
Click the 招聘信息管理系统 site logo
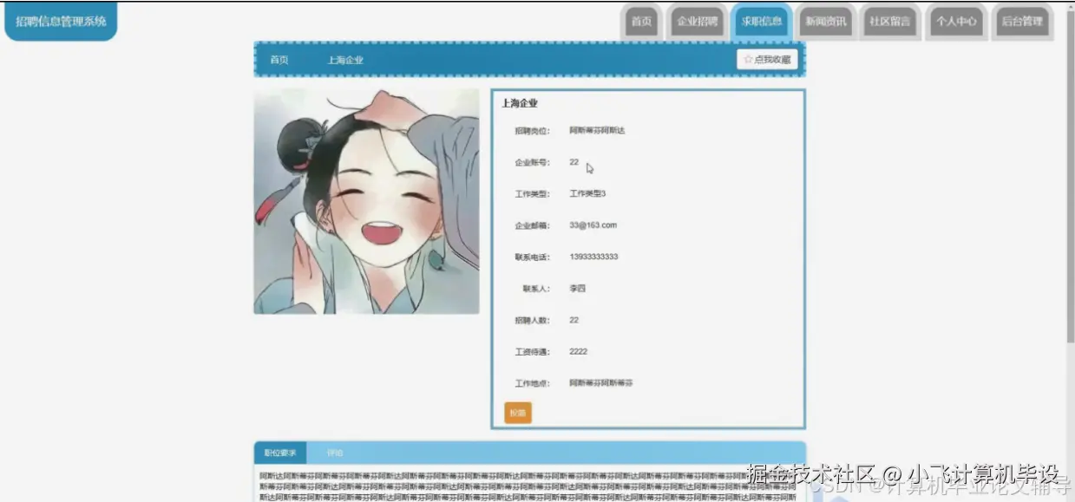(x=60, y=21)
